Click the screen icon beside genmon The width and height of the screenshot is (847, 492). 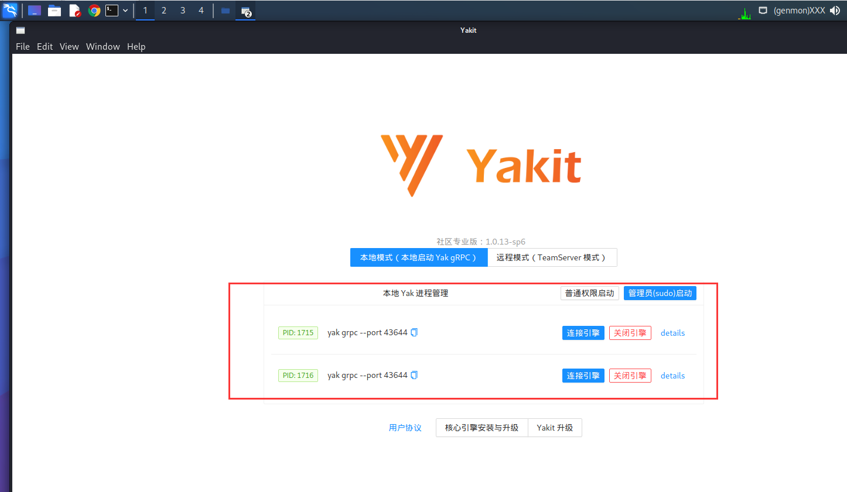coord(763,11)
